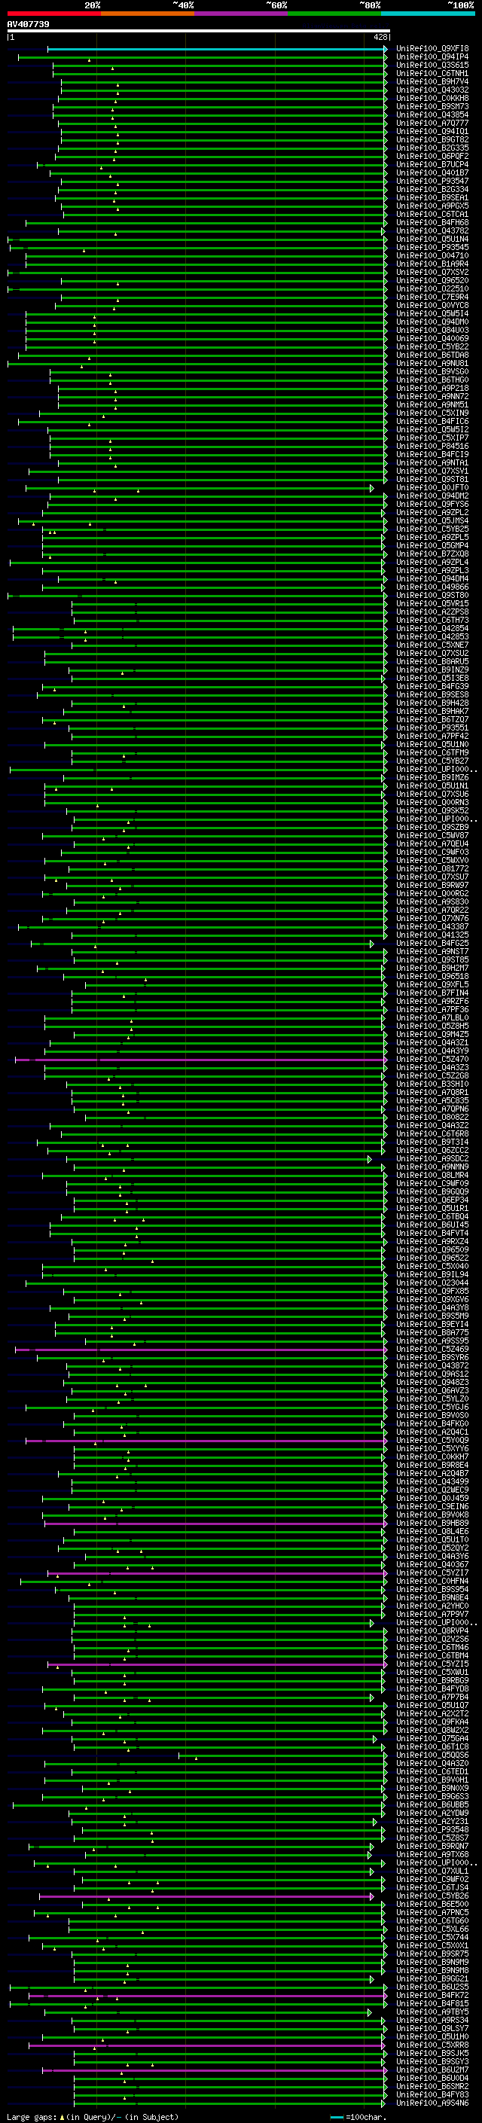Click the cyan alignment bar for UniRef100_Q9XFI8
The image size is (482, 2123).
click(217, 50)
